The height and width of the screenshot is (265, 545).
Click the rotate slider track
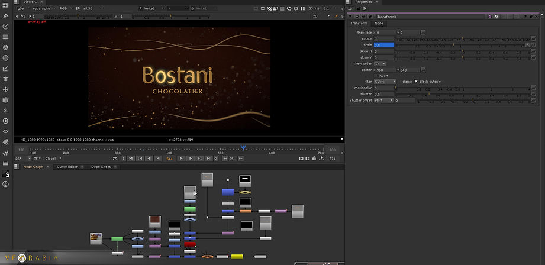[463, 39]
